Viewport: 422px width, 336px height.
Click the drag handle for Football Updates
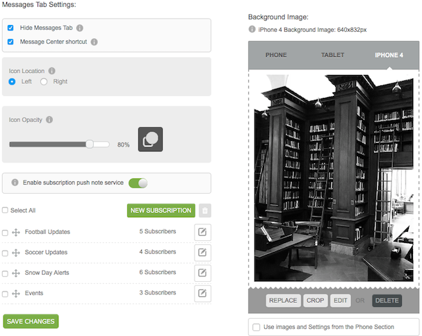[x=15, y=232]
